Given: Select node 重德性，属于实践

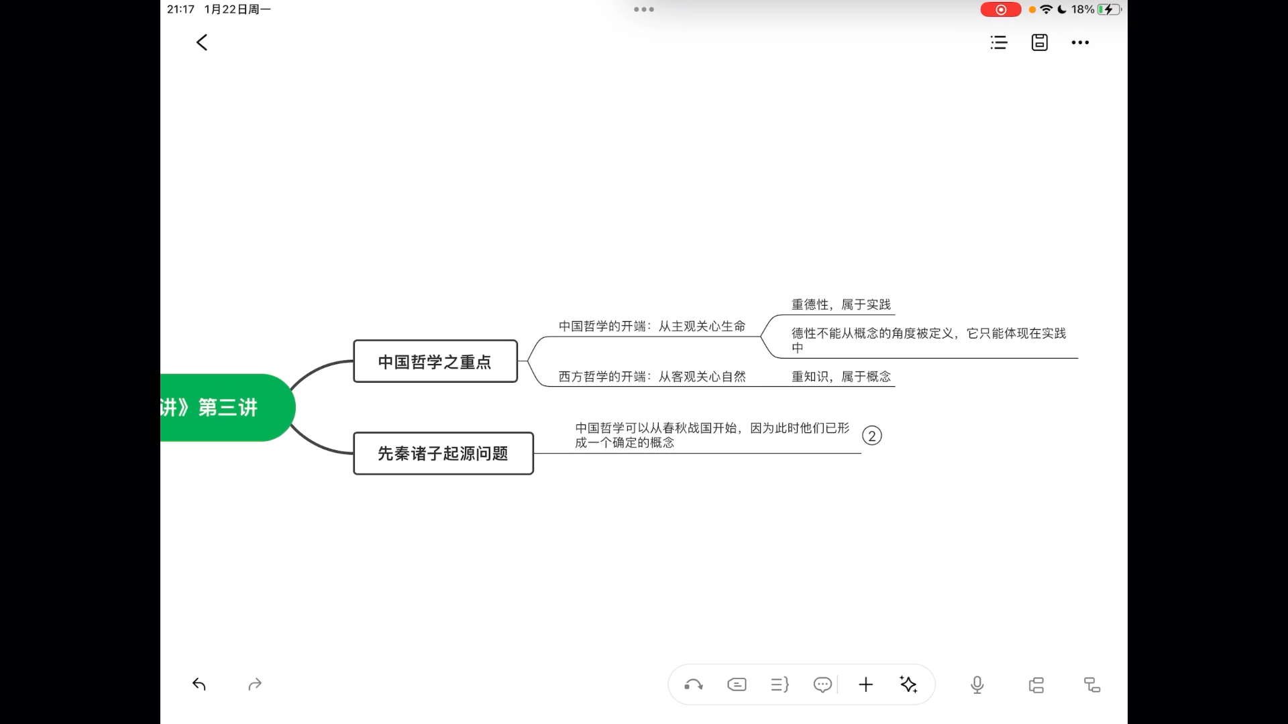Looking at the screenshot, I should point(841,305).
